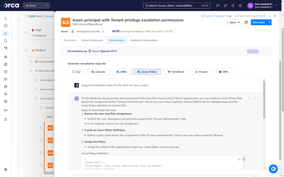Open the attack path graph icon in sidebar
284x177 pixels.
(6, 48)
